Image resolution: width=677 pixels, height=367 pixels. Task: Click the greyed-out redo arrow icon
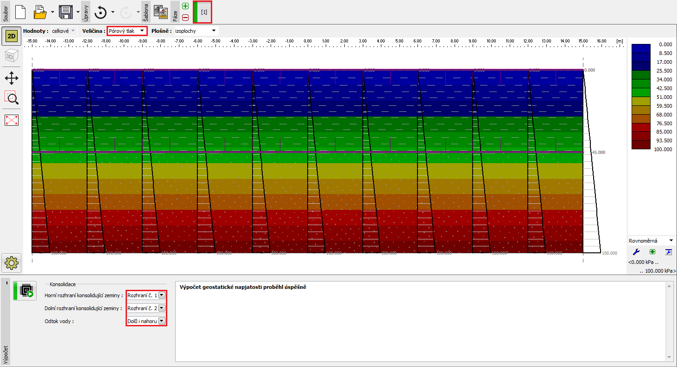[126, 12]
